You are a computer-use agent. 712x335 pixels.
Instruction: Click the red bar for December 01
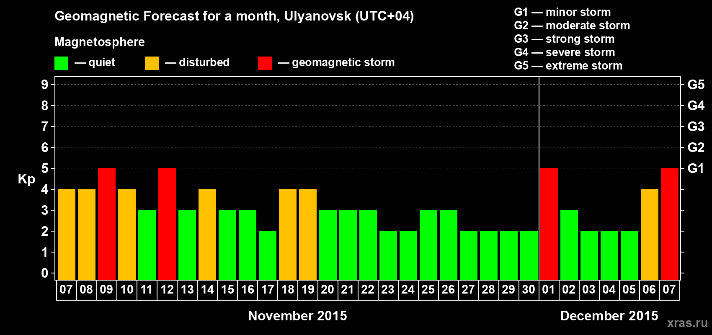pos(549,224)
